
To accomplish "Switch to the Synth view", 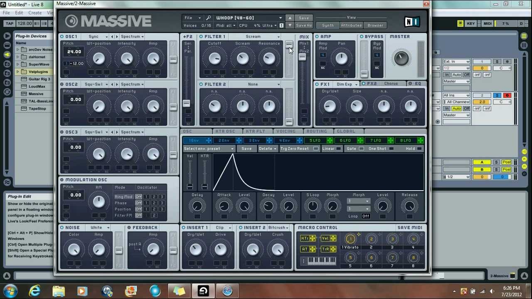I will click(328, 25).
